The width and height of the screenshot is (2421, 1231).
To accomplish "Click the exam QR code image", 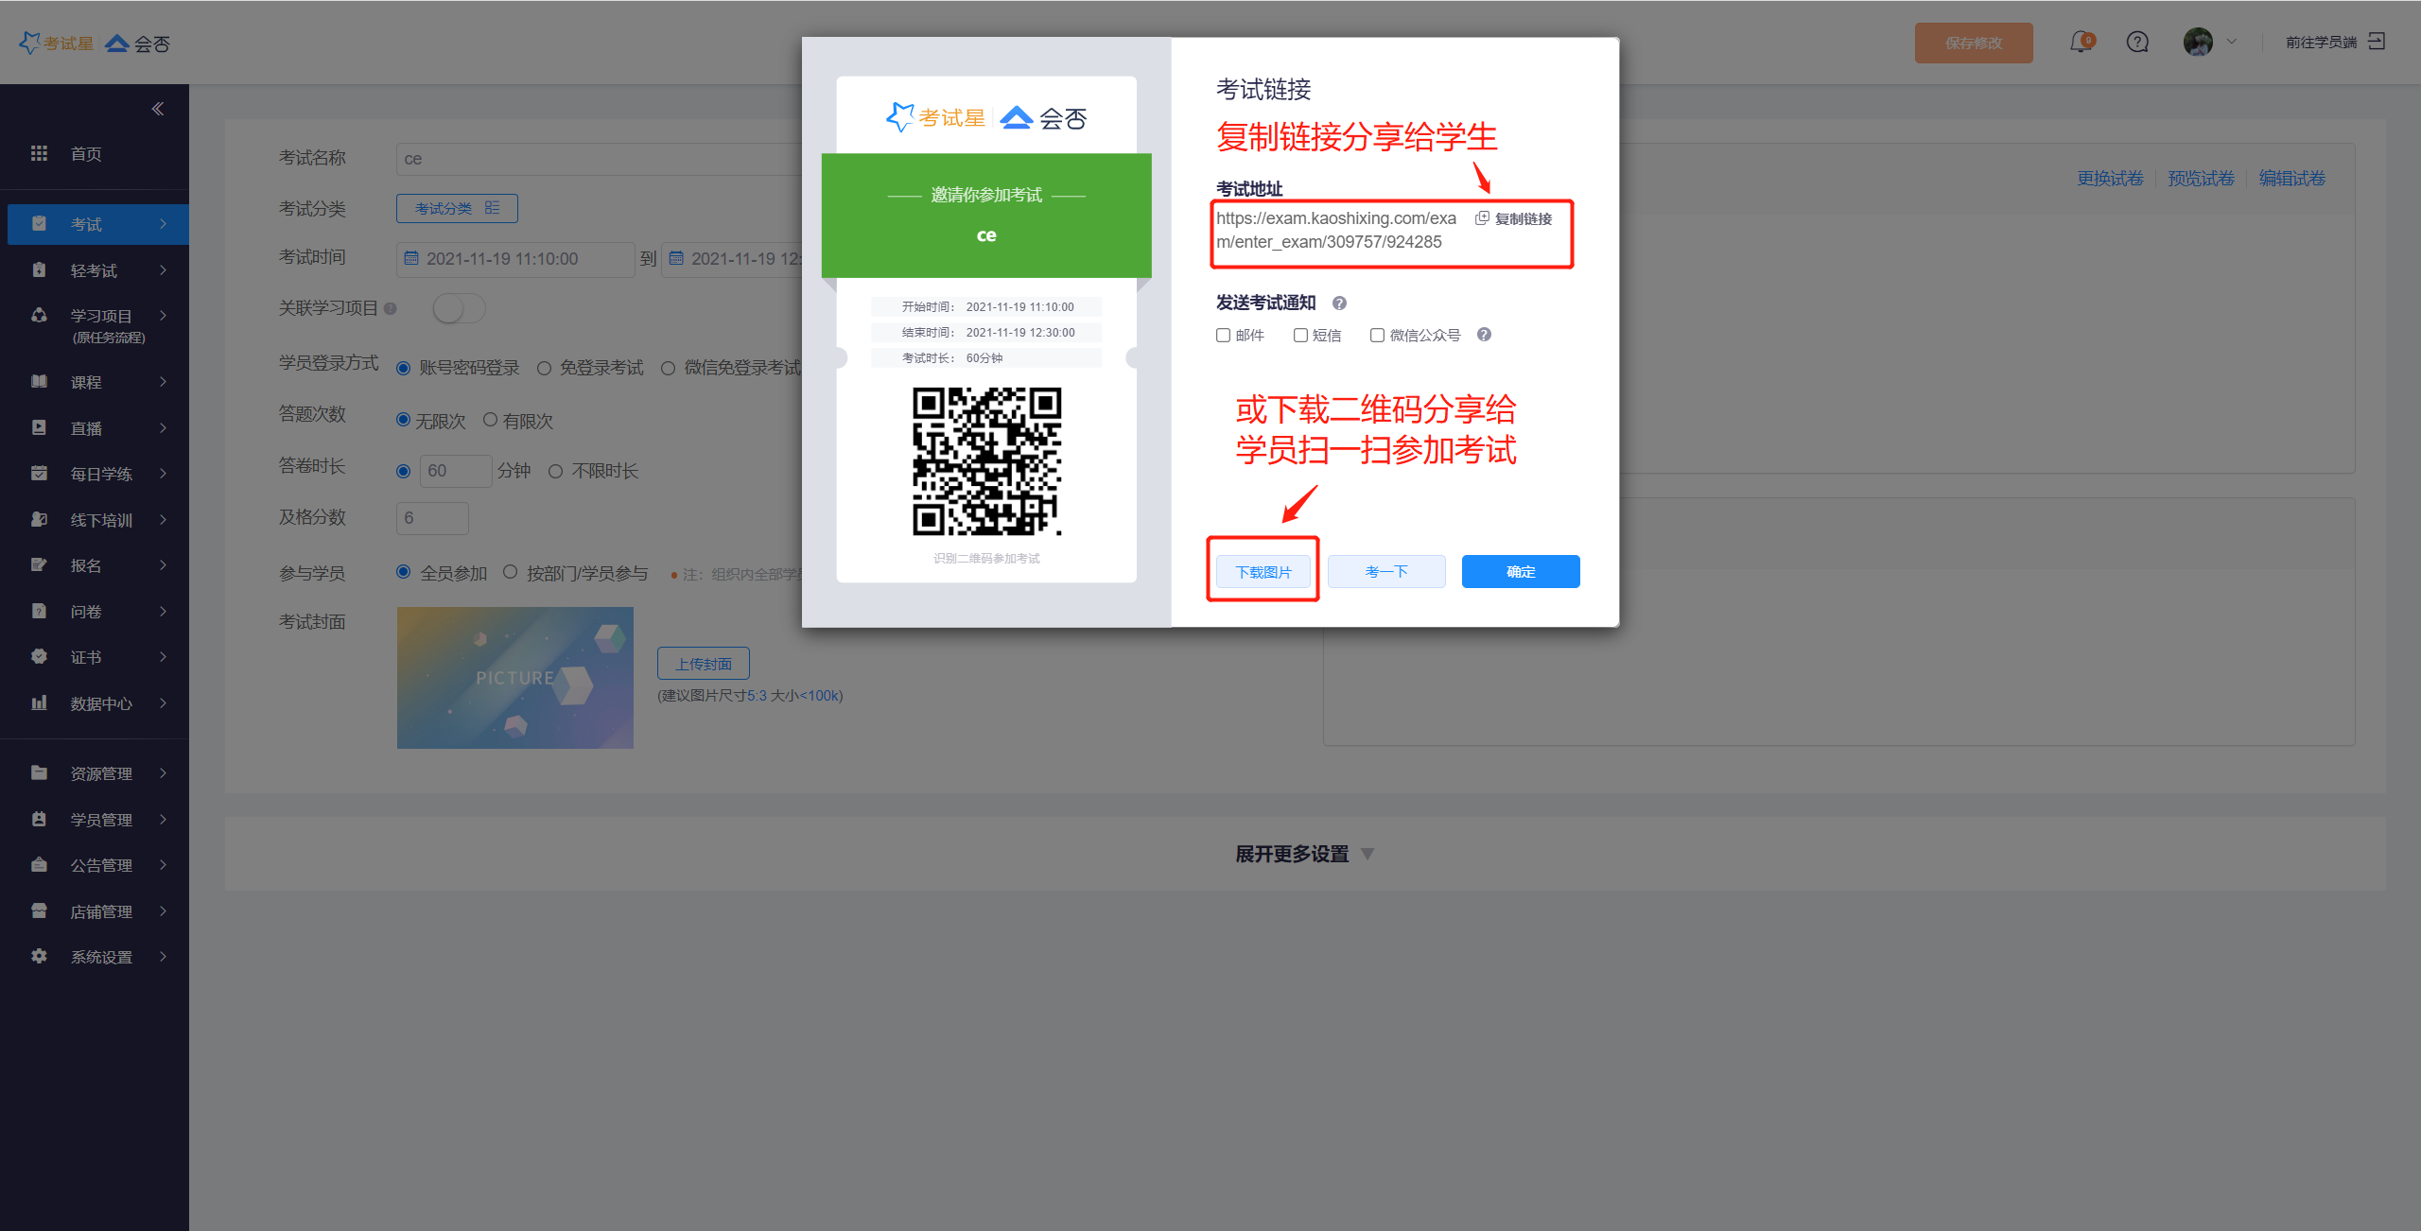I will click(x=986, y=461).
